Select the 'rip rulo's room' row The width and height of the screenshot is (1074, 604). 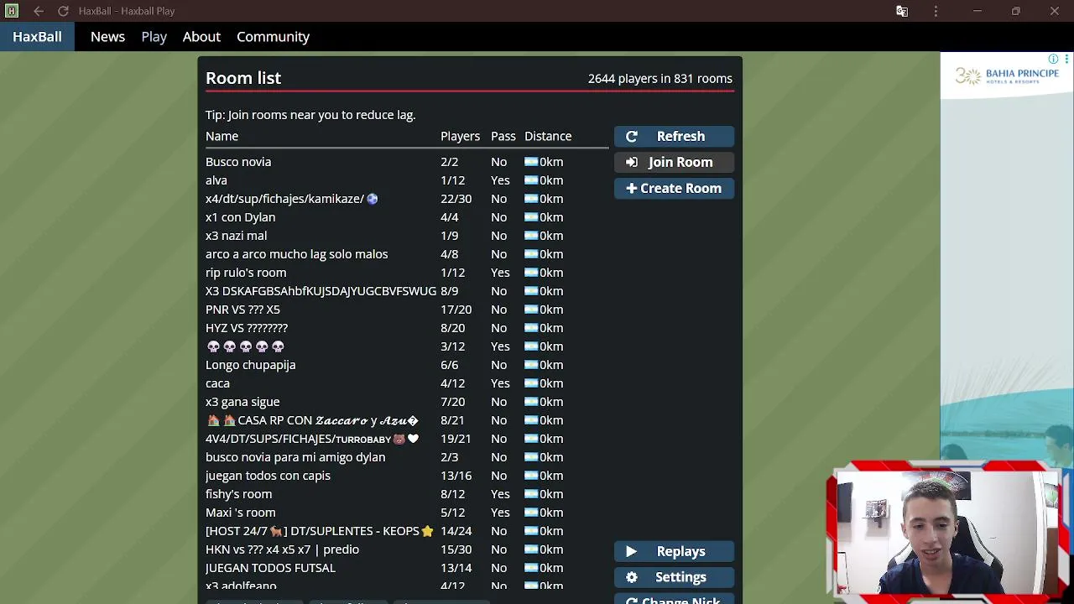[x=407, y=273]
